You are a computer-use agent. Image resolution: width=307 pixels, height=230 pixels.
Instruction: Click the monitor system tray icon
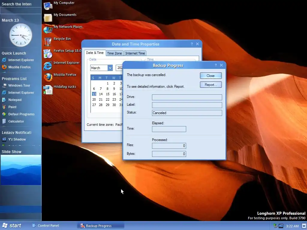tap(281, 226)
